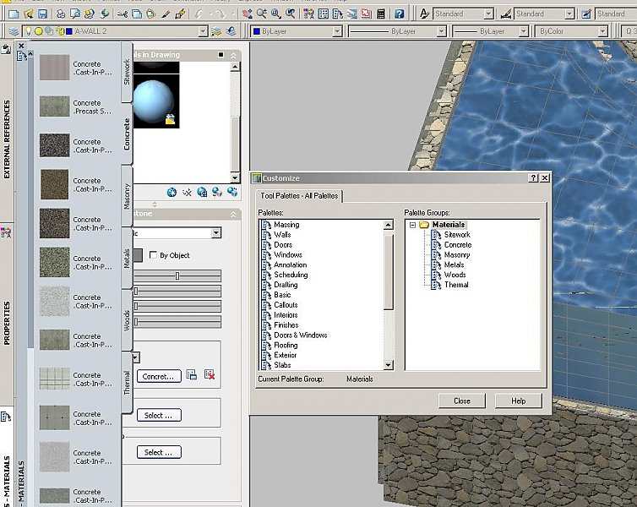Switch to the Masonry palette tab

[128, 197]
